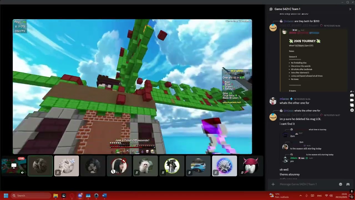The image size is (355, 200).
Task: Click the chat bubble icon beside Game 54ZH title
Action: click(271, 9)
